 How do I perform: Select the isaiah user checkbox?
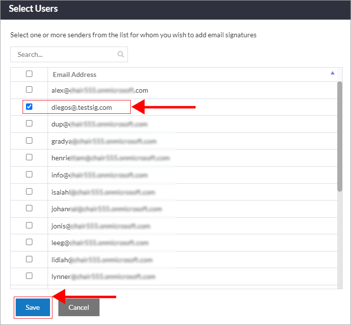(x=29, y=191)
